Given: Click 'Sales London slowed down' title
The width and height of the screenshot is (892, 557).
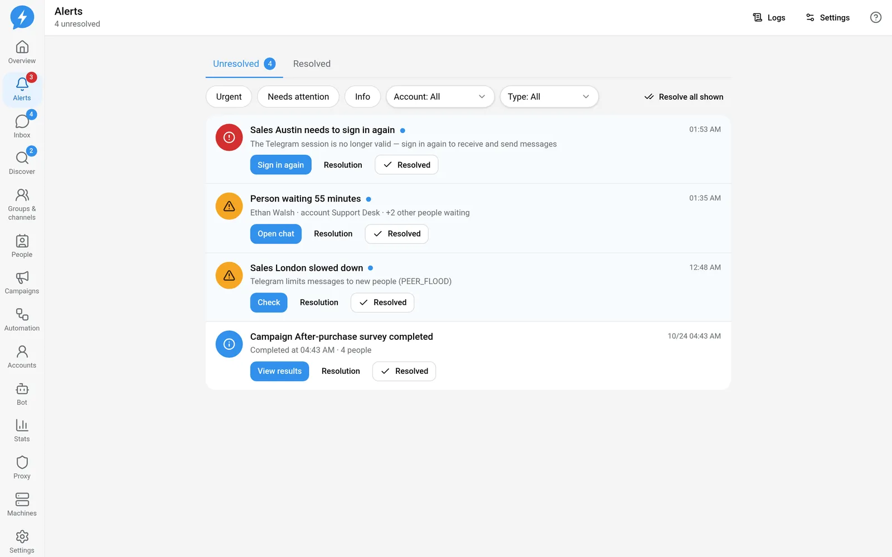Looking at the screenshot, I should (307, 268).
